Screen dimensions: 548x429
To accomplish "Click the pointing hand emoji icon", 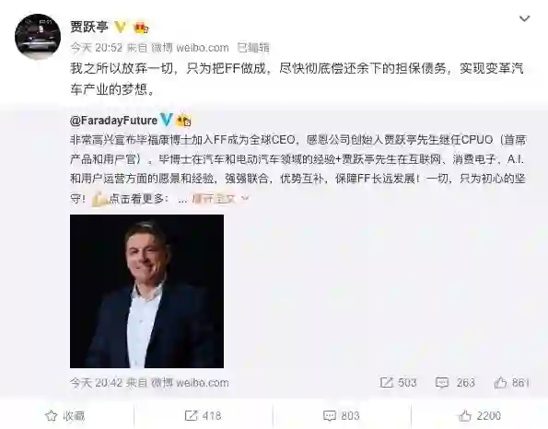I will pos(99,199).
